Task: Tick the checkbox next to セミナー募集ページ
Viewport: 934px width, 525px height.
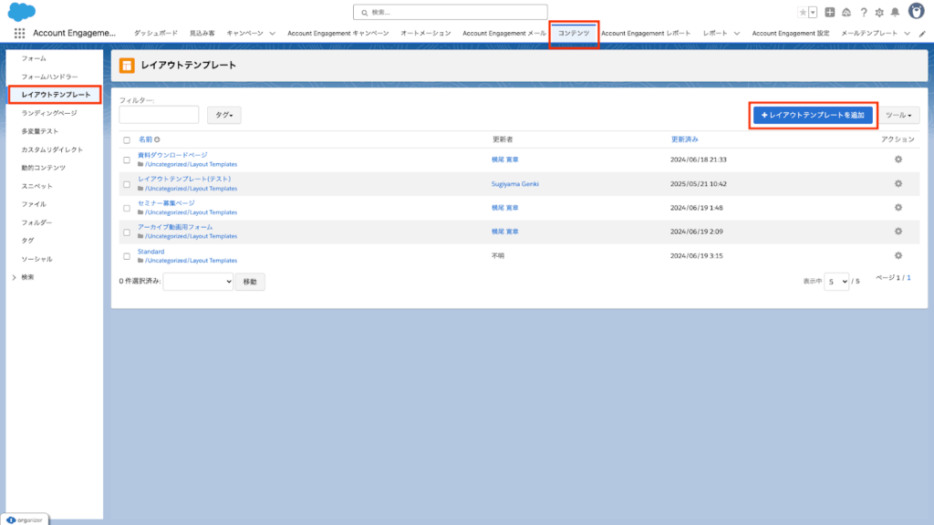Action: (127, 207)
